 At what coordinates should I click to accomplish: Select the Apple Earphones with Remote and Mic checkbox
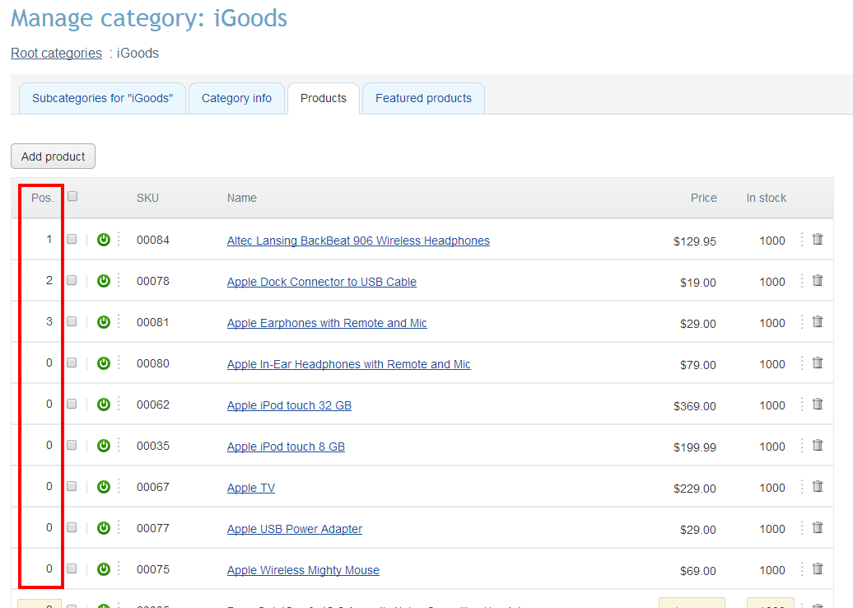72,321
